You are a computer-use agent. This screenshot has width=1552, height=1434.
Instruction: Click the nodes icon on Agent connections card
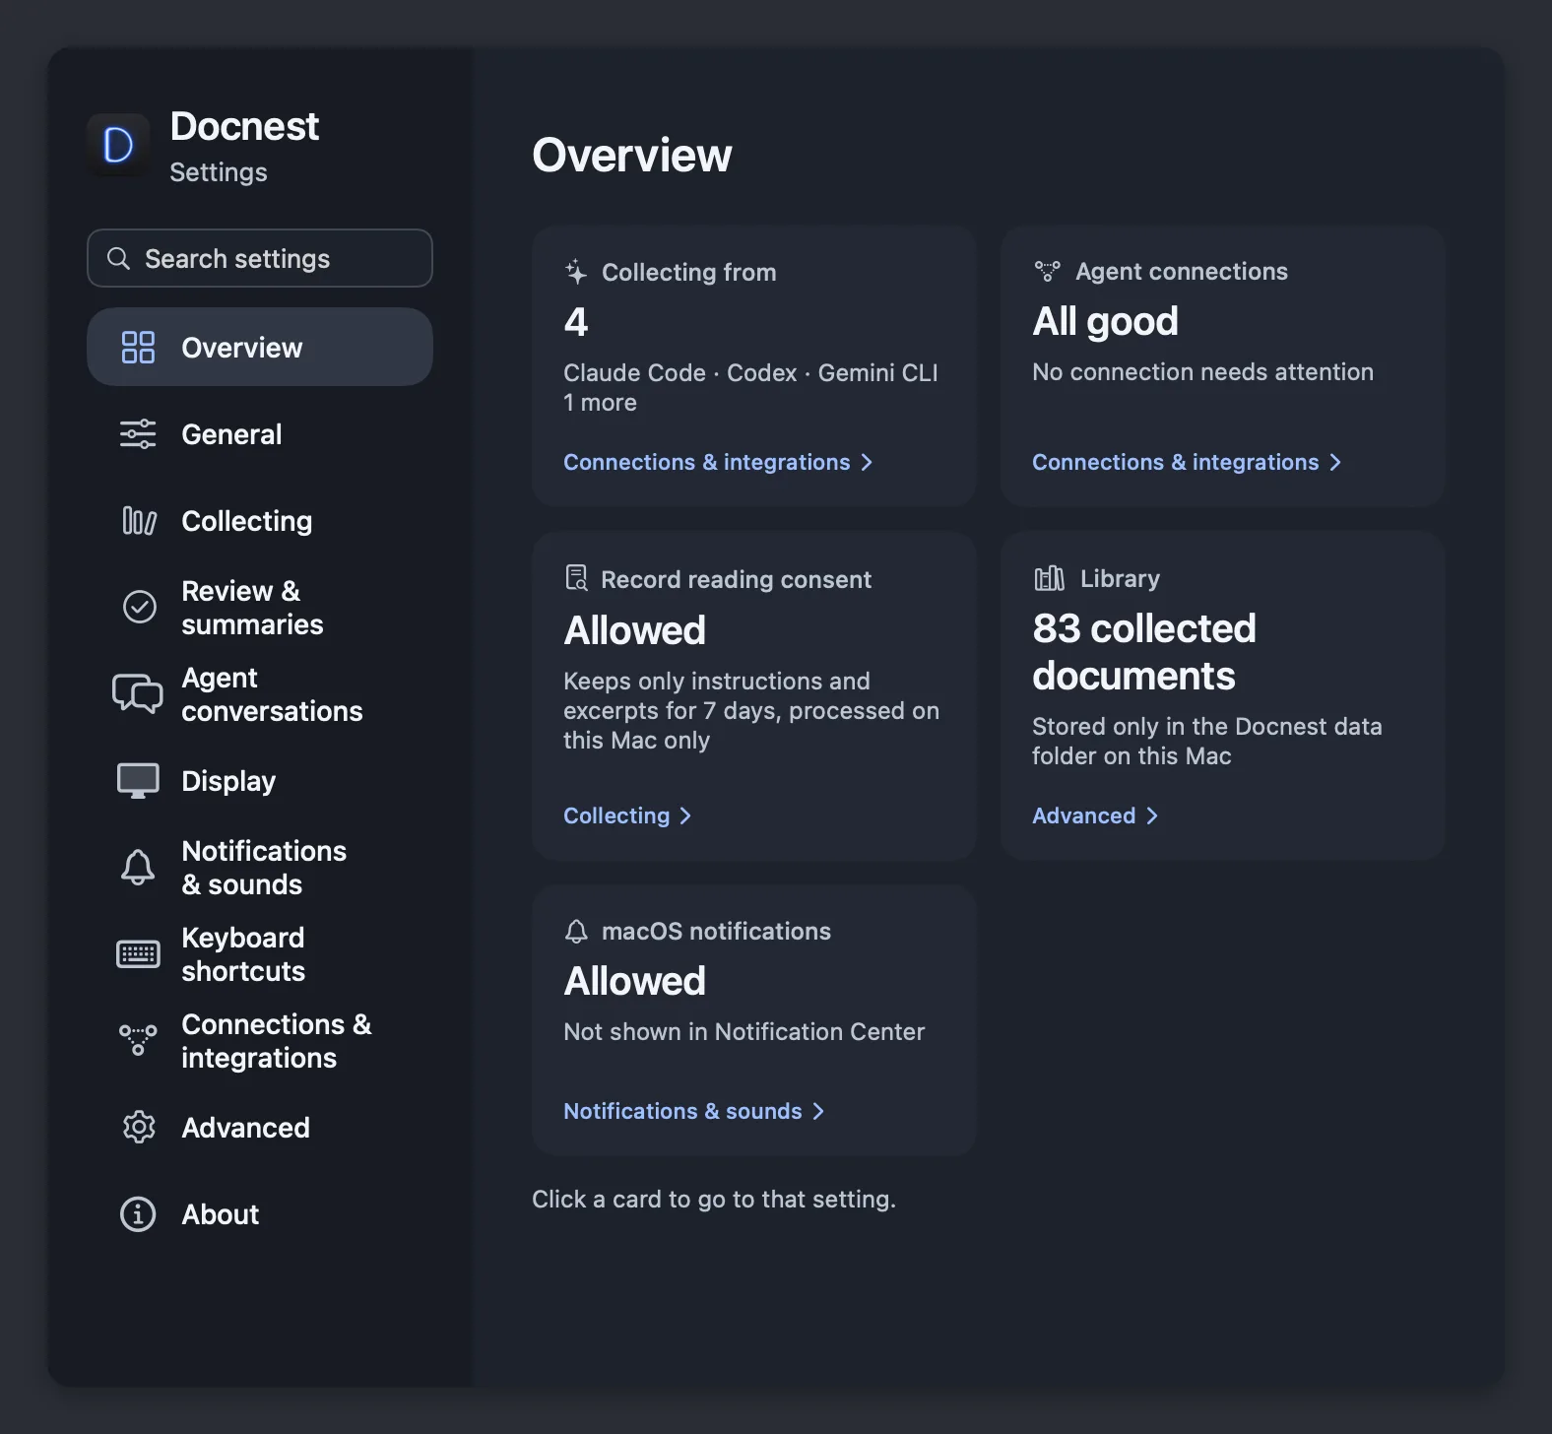point(1048,271)
